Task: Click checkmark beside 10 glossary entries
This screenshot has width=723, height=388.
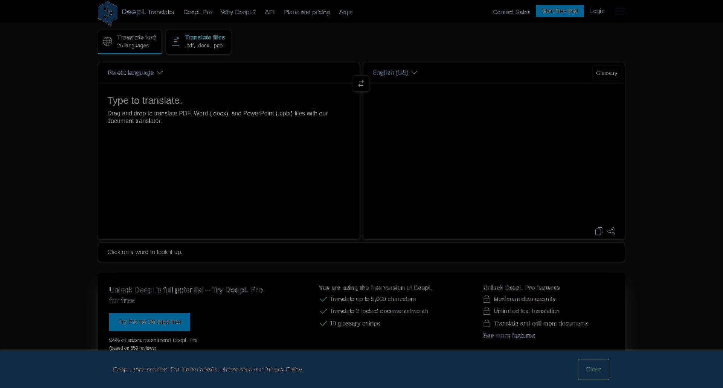Action: tap(323, 324)
